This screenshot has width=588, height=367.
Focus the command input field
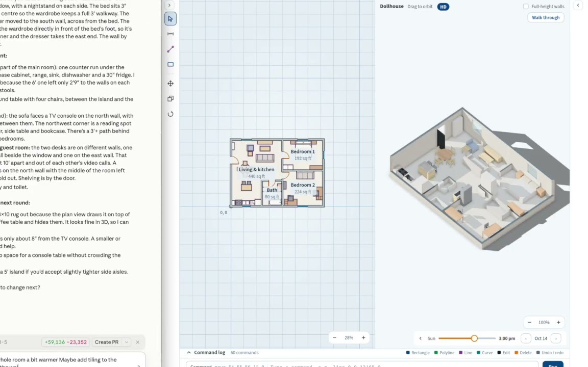pyautogui.click(x=362, y=365)
